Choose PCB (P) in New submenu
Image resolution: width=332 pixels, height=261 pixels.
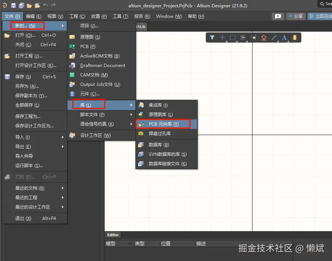click(101, 47)
